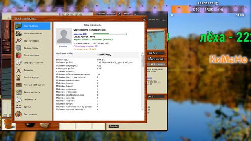Click the Поймано саркофагов row
The height and width of the screenshot is (141, 251).
[98, 80]
